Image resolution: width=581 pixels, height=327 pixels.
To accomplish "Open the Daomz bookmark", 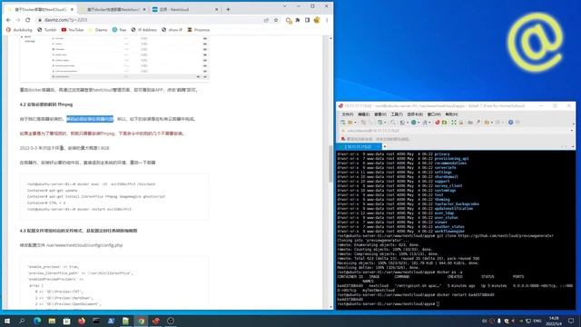I will [98, 30].
